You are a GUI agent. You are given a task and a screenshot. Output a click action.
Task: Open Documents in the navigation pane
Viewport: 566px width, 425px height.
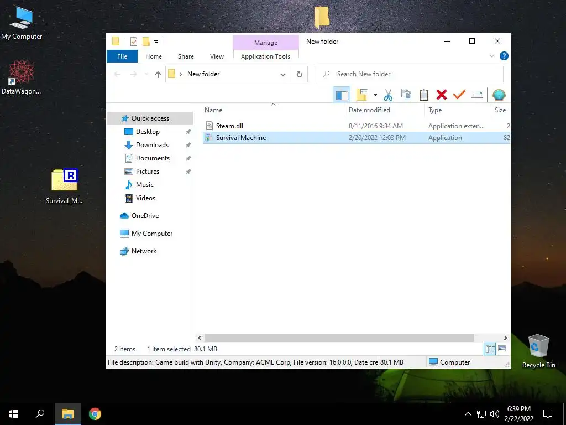point(153,158)
